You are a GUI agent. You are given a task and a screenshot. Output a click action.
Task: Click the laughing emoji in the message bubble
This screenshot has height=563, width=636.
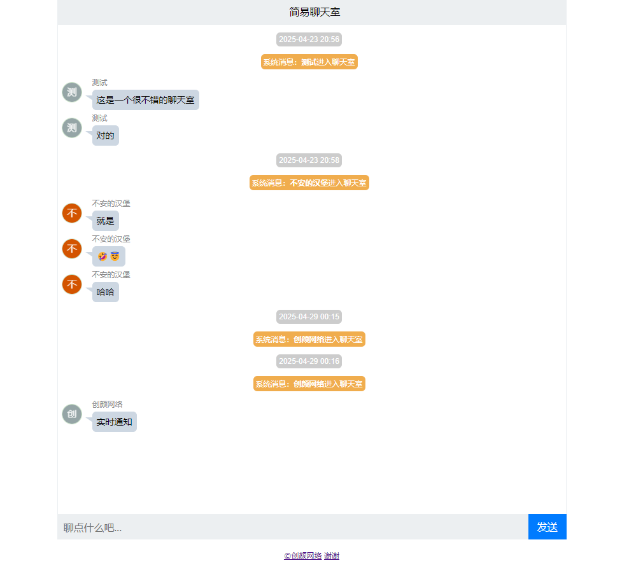coord(102,256)
